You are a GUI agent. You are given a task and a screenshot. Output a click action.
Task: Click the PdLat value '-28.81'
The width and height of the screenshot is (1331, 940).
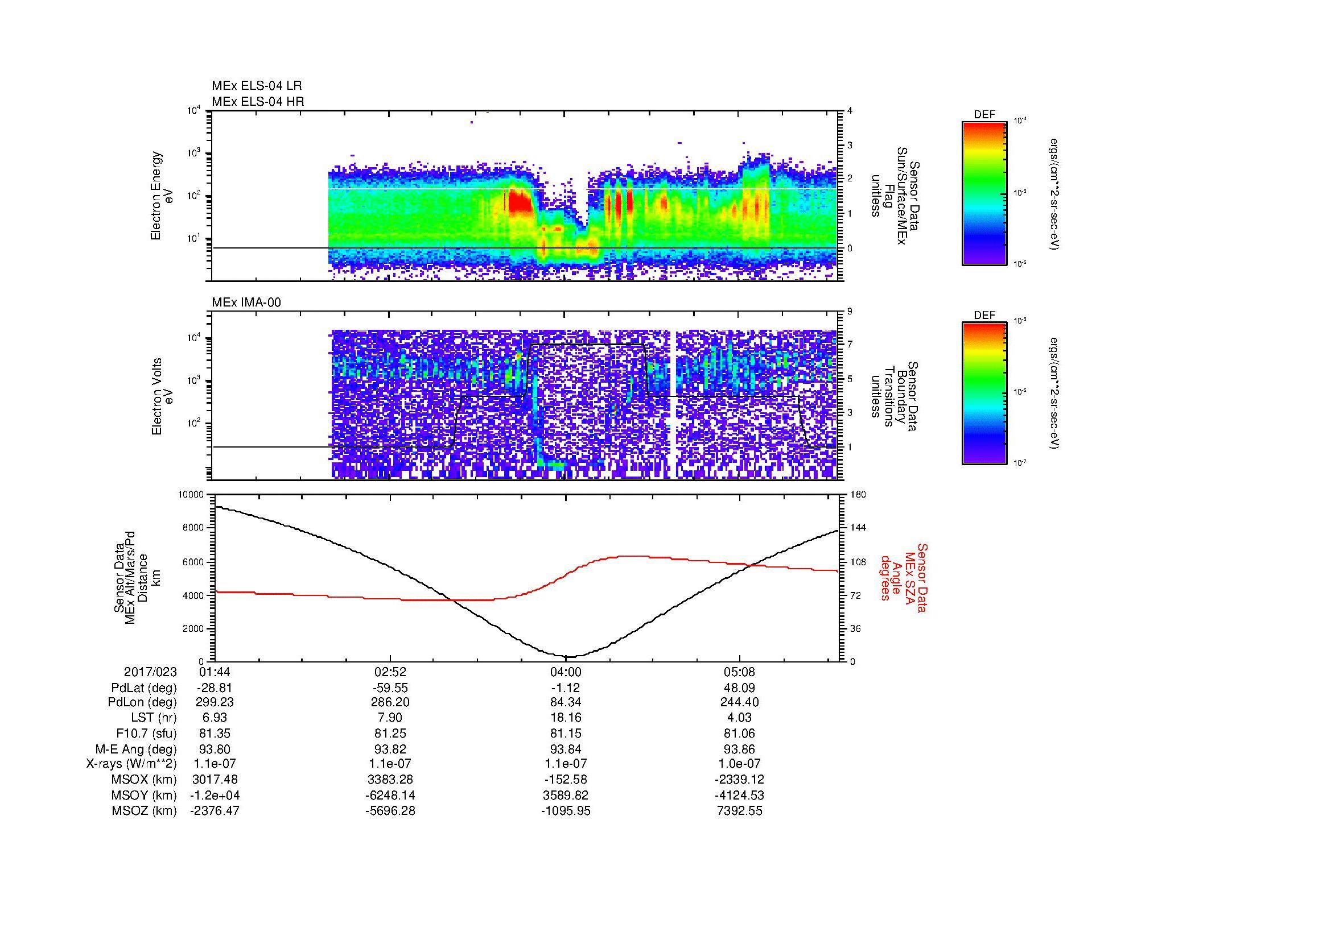click(x=215, y=688)
